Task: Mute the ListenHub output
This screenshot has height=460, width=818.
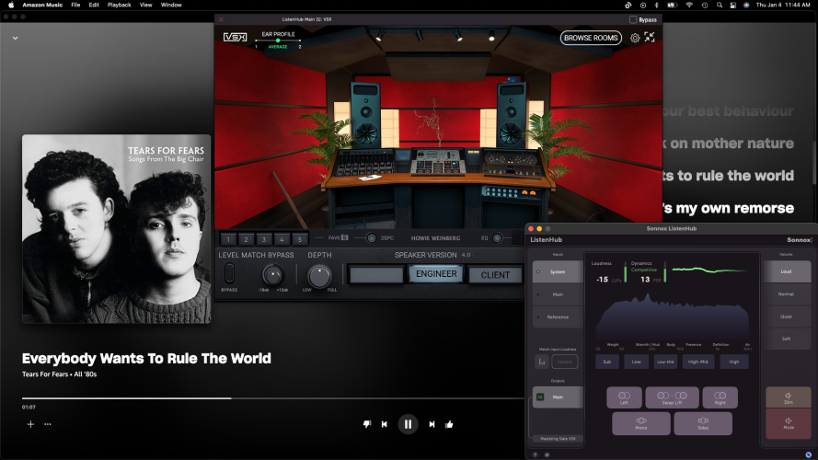Action: pyautogui.click(x=789, y=423)
